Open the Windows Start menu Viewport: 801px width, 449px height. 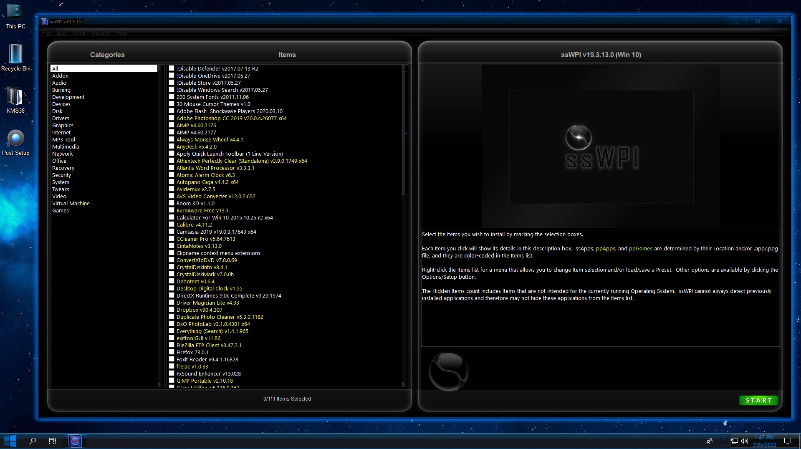pos(10,441)
